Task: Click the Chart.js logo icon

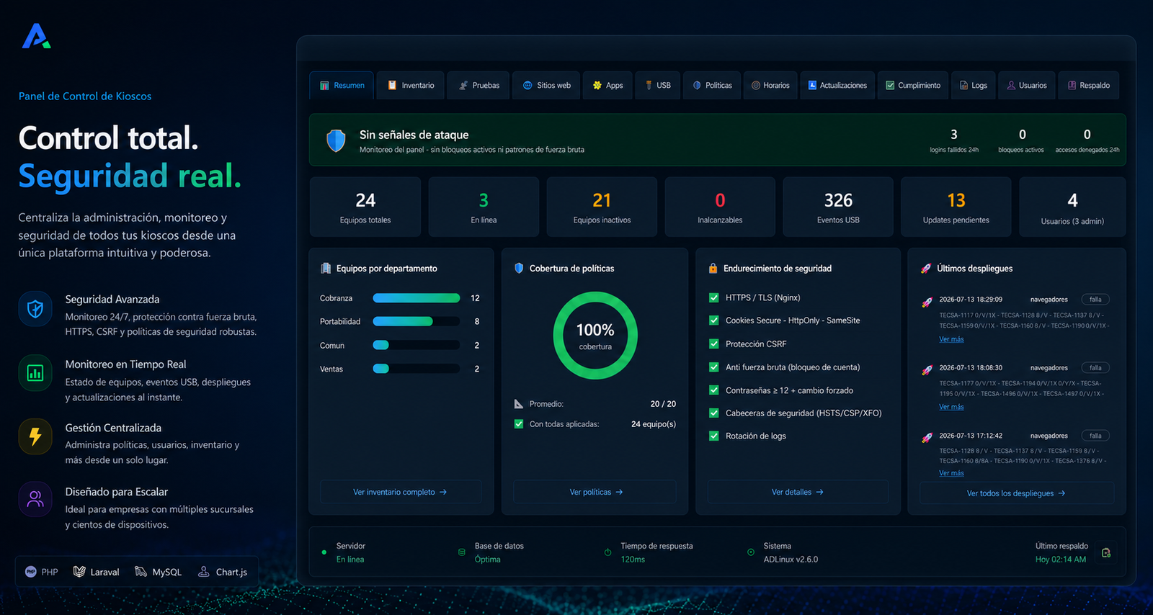Action: (x=204, y=572)
